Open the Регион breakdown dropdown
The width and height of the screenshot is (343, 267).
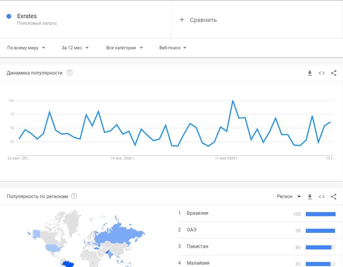pos(289,197)
